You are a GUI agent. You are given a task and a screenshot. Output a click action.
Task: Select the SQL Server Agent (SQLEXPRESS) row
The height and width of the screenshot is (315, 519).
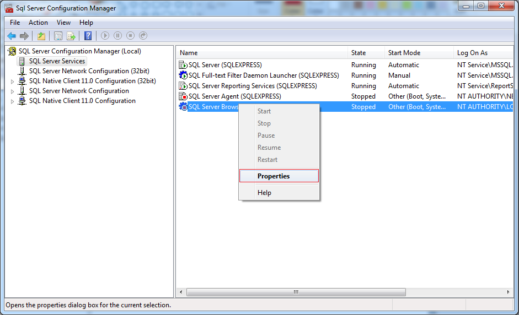tap(345, 96)
